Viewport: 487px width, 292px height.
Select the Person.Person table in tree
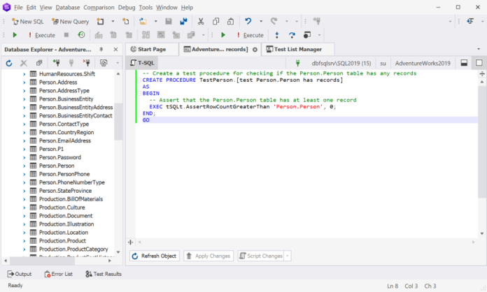[56, 166]
